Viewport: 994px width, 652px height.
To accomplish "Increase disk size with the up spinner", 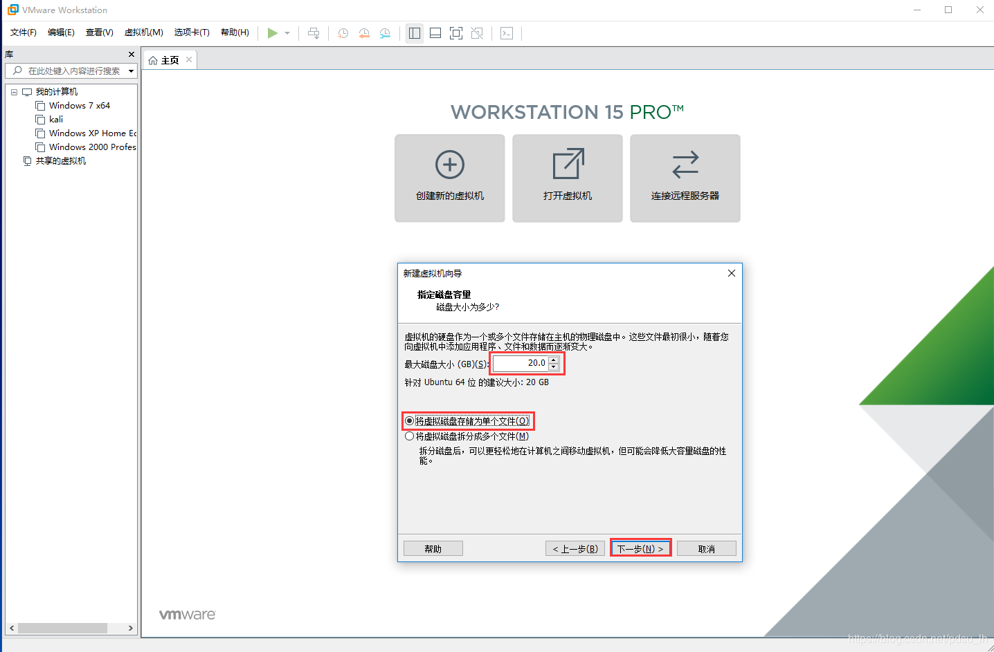I will (x=553, y=360).
